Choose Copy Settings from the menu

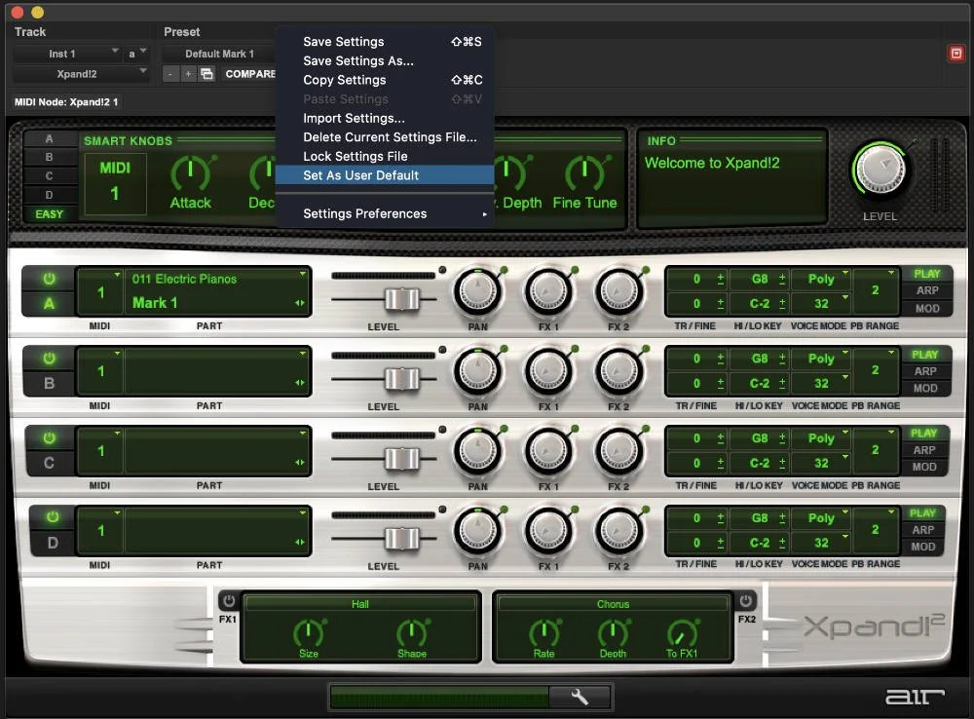tap(385, 80)
